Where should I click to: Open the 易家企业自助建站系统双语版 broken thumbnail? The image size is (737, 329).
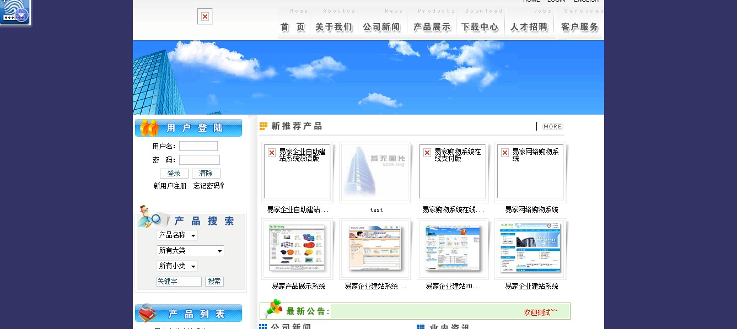(x=297, y=172)
